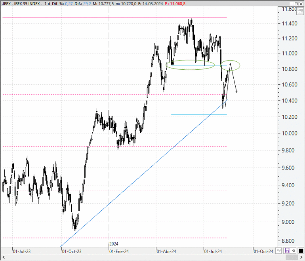Click the 2024 year marker label
The height and width of the screenshot is (261, 305).
click(x=114, y=244)
